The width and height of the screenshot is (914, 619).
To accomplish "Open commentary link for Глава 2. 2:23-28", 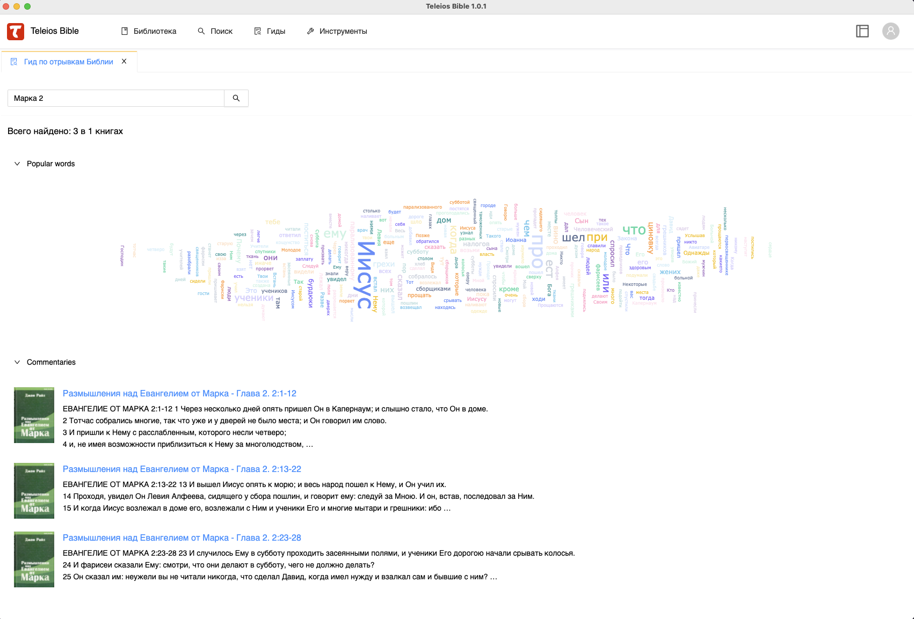I will coord(182,537).
